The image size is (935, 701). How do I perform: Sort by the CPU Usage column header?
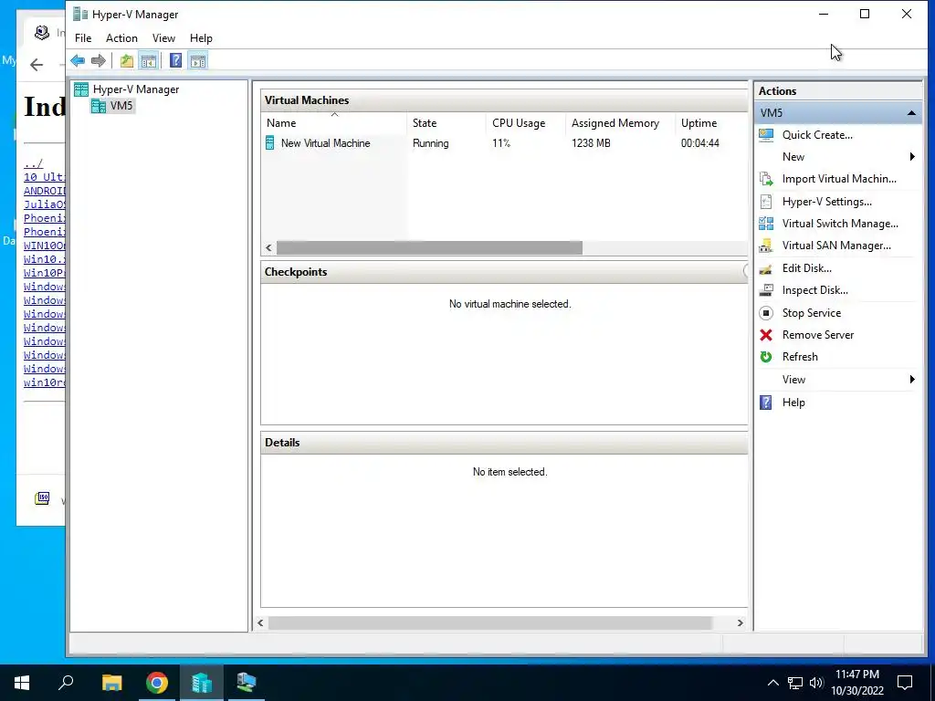coord(525,123)
